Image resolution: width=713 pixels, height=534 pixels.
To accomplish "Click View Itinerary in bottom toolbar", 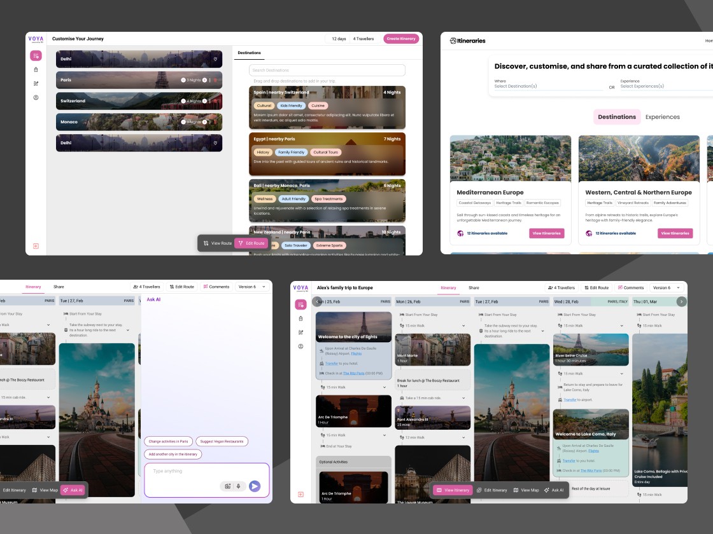I will 453,490.
